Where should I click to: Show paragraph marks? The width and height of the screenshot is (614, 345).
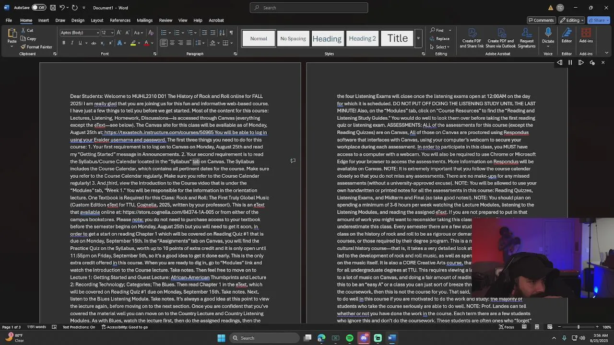231,33
